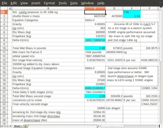The image size is (163, 128).
Task: Select the cell with 326438.2
Action: (x=114, y=96)
